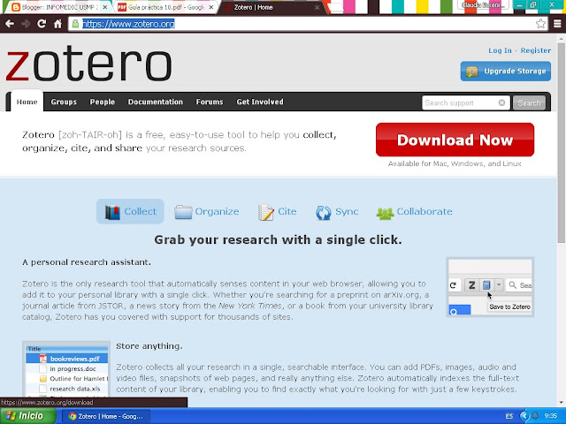This screenshot has height=424, width=566.
Task: Open the Inicio start button
Action: 27,416
